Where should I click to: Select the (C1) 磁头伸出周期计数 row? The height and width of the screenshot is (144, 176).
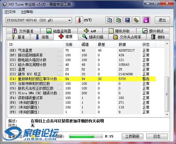[82, 65]
